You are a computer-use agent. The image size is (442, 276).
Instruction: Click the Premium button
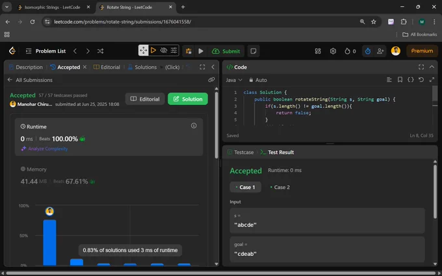(422, 51)
